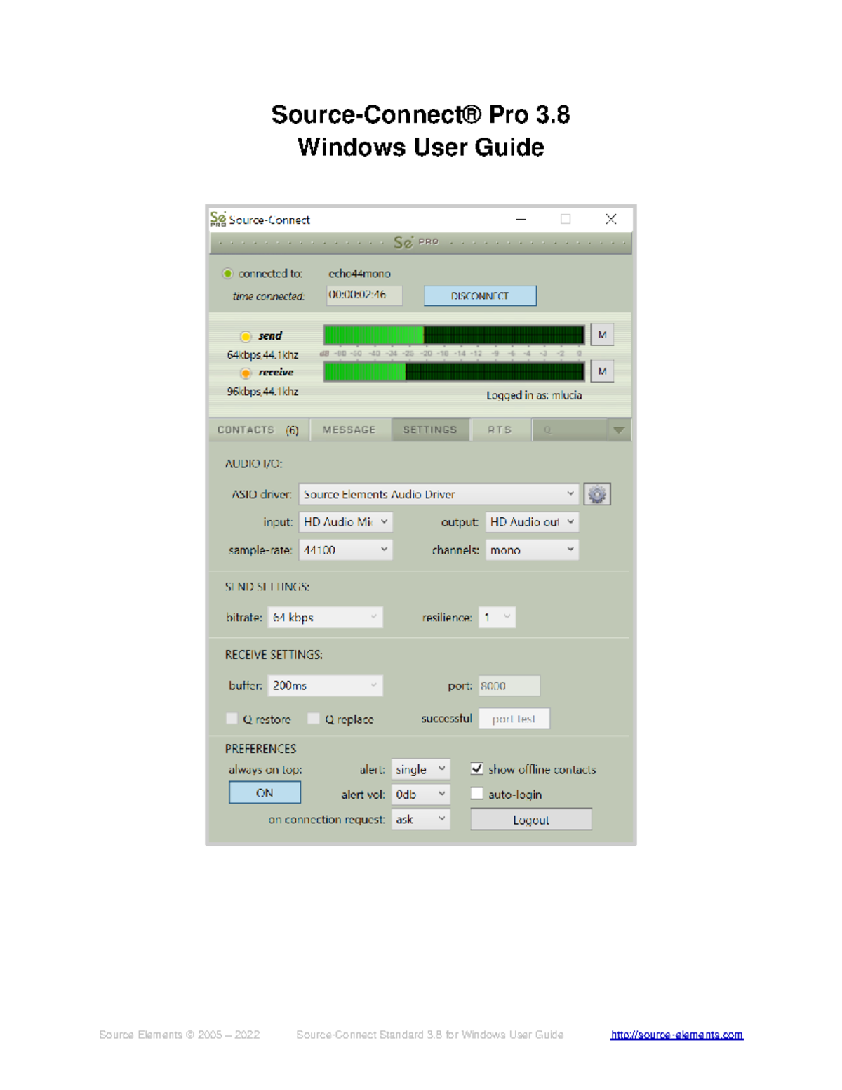Click the time connected field
This screenshot has width=842, height=1090.
[x=363, y=295]
